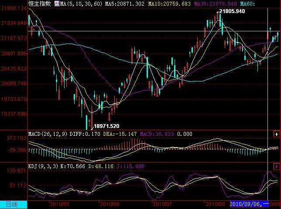Viewport: 281px width, 209px height.
Task: Click the 120.921 KDJ axis label
Action: 16,170
